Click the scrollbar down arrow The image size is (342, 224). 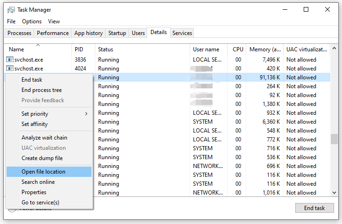pyautogui.click(x=334, y=192)
